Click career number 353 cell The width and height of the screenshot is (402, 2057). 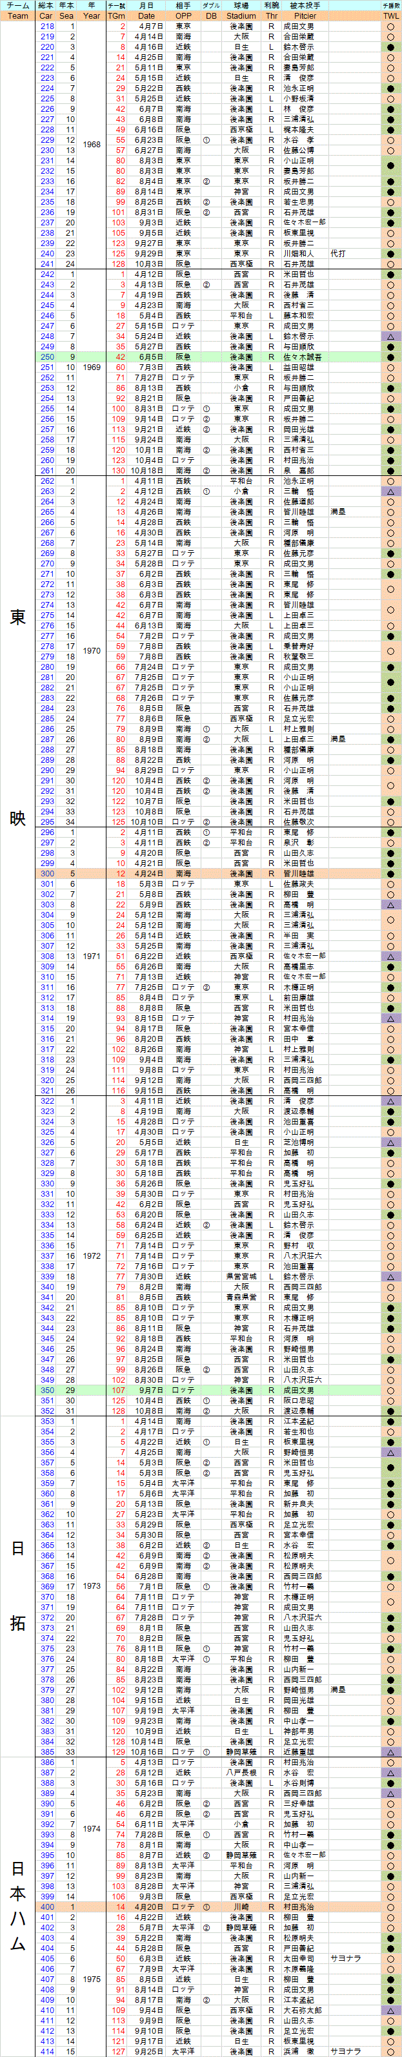point(46,1421)
